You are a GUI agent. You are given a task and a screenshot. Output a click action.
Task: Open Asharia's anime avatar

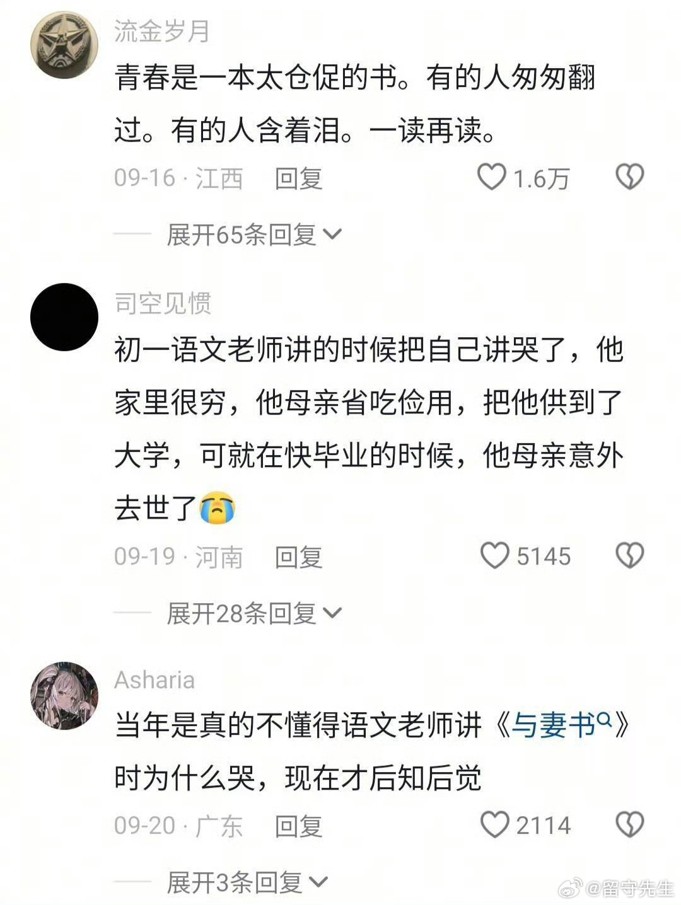(x=64, y=695)
